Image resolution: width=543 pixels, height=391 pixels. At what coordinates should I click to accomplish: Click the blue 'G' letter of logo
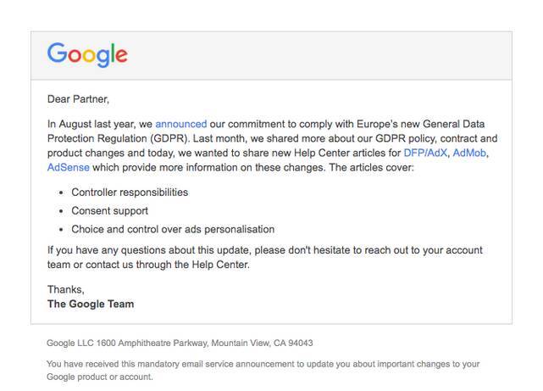pyautogui.click(x=57, y=53)
